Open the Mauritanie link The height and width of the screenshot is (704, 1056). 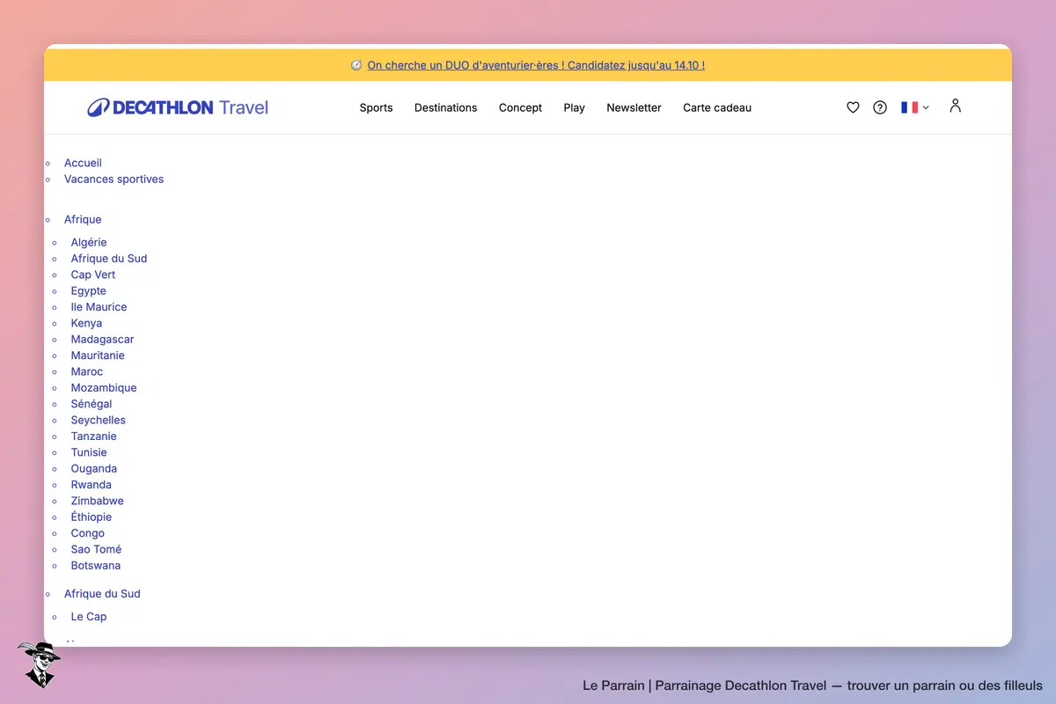(x=98, y=356)
